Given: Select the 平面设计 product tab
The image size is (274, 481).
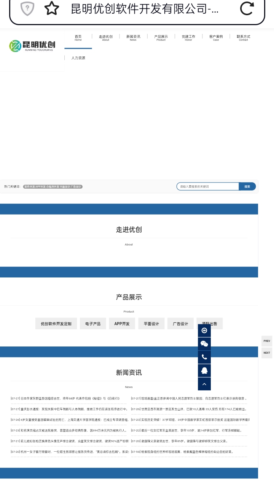Looking at the screenshot, I should click(151, 324).
